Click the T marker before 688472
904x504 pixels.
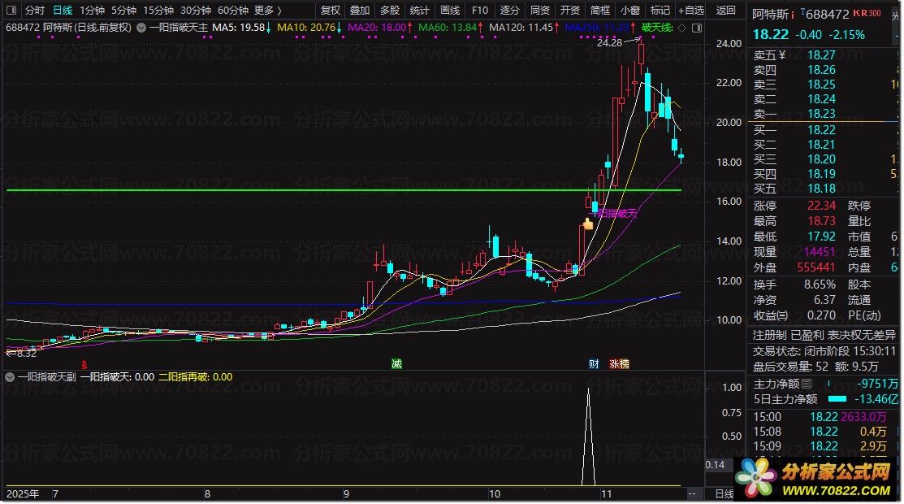tap(802, 11)
